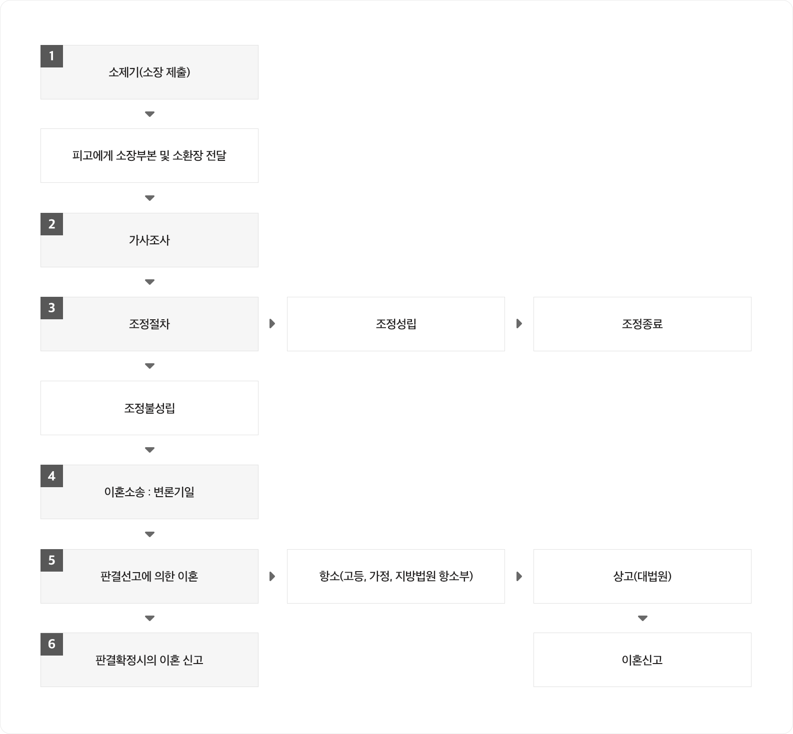
Task: Click the 이혼신고 box
Action: click(642, 660)
